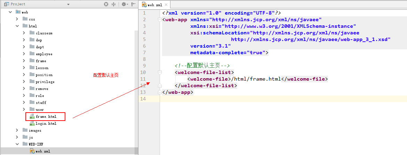
Task: Click the Scroll from Source target icon
Action: click(106, 4)
